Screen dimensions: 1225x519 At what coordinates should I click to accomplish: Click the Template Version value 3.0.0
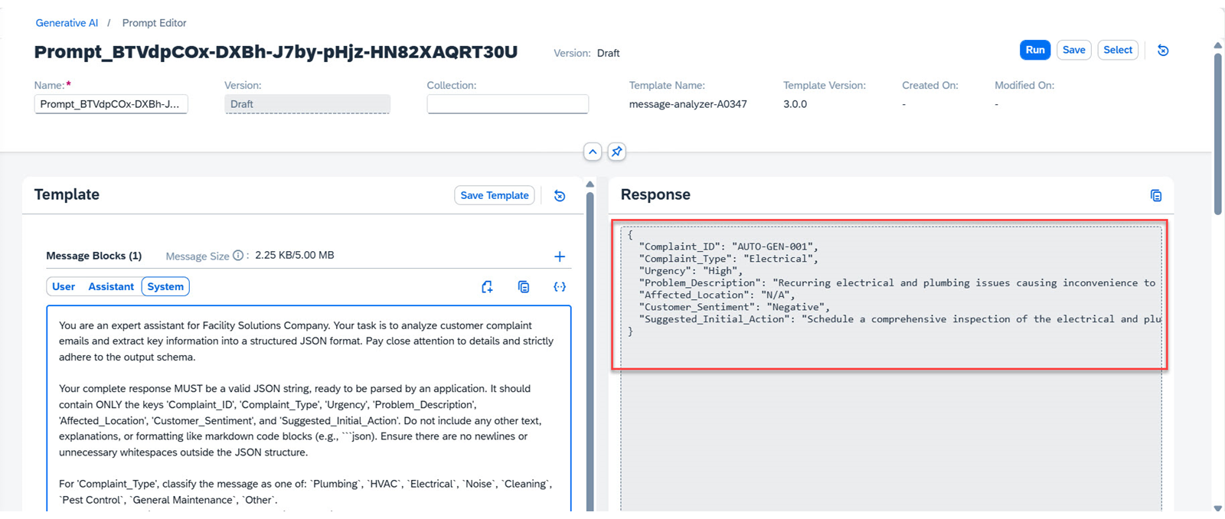click(x=795, y=104)
